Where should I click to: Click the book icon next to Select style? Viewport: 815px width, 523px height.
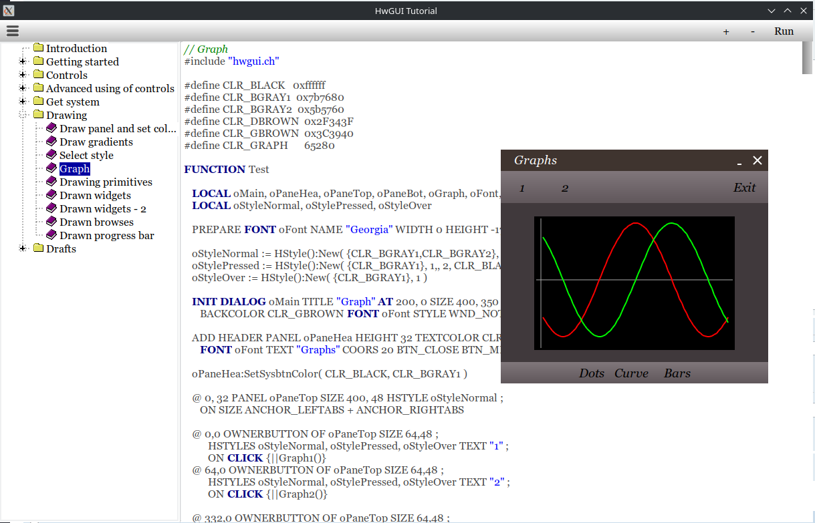click(x=51, y=155)
